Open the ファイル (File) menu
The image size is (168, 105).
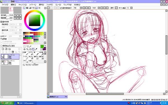(5, 4)
